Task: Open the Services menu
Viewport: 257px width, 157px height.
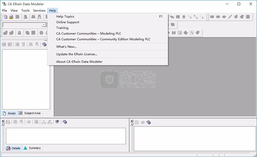Action: (39, 10)
